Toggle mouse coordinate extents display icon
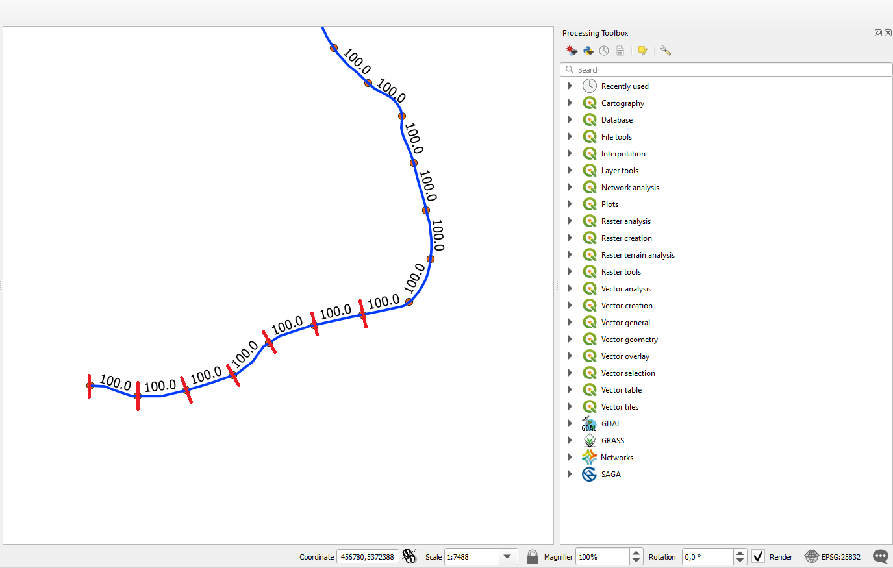 click(409, 556)
